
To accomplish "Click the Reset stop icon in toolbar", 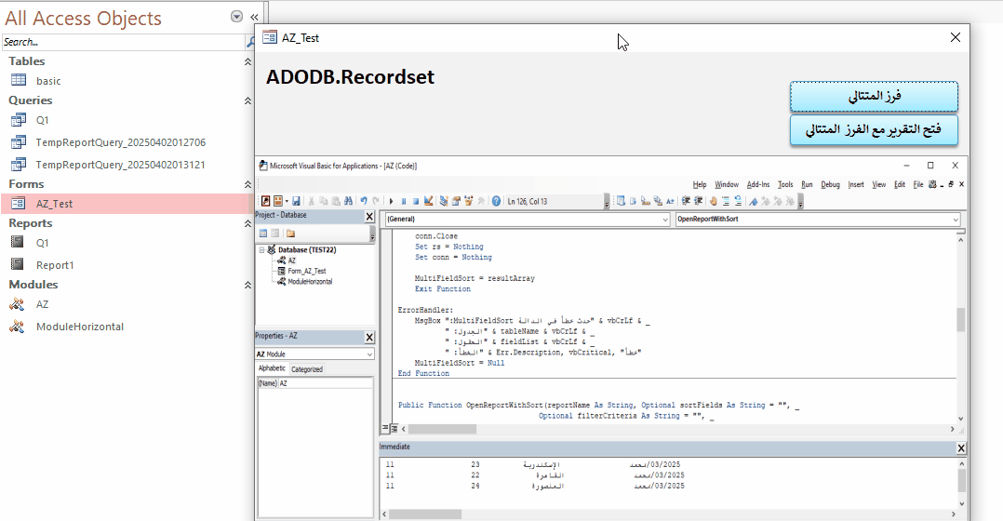I will (416, 201).
